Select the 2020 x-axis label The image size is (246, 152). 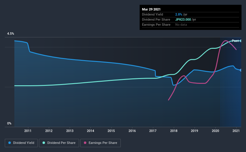click(215, 131)
